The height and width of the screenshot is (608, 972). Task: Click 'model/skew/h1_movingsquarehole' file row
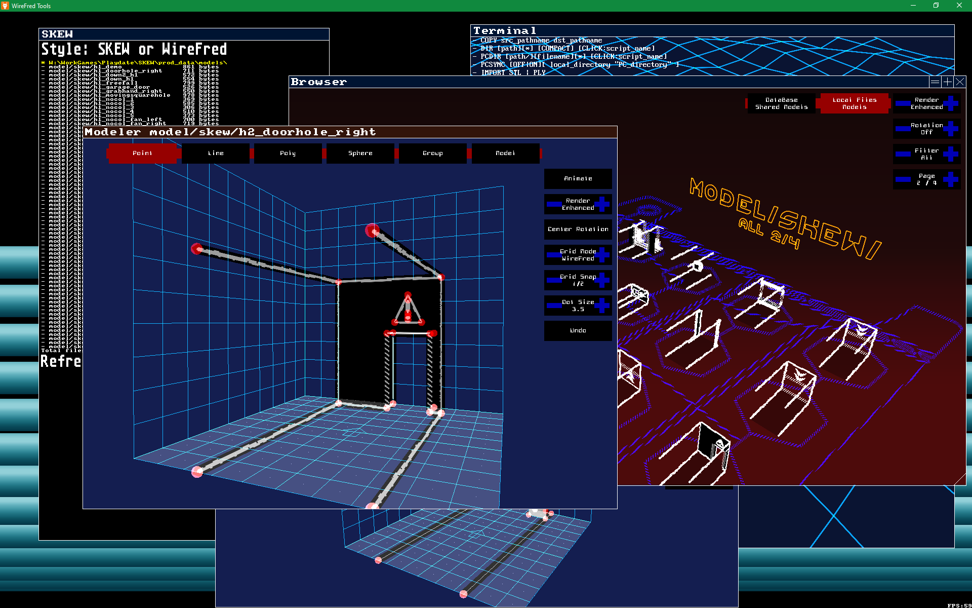point(130,95)
